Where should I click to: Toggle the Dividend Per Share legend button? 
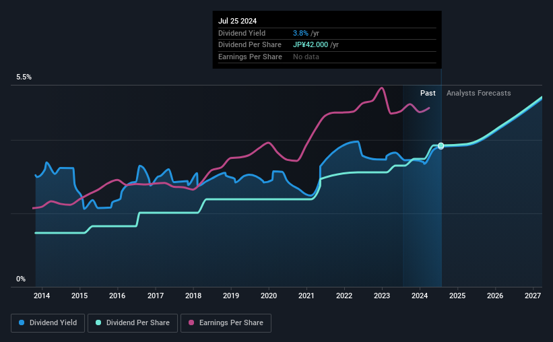point(133,323)
